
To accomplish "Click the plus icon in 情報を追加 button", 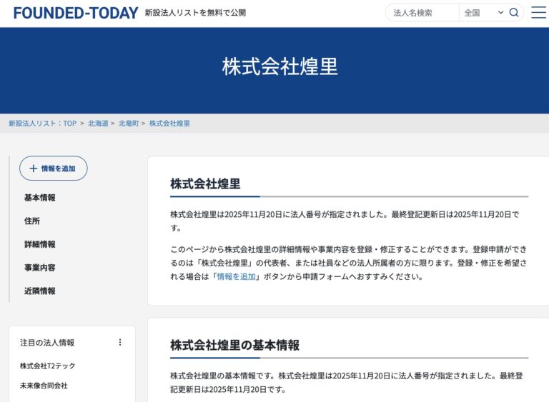I will tap(33, 169).
